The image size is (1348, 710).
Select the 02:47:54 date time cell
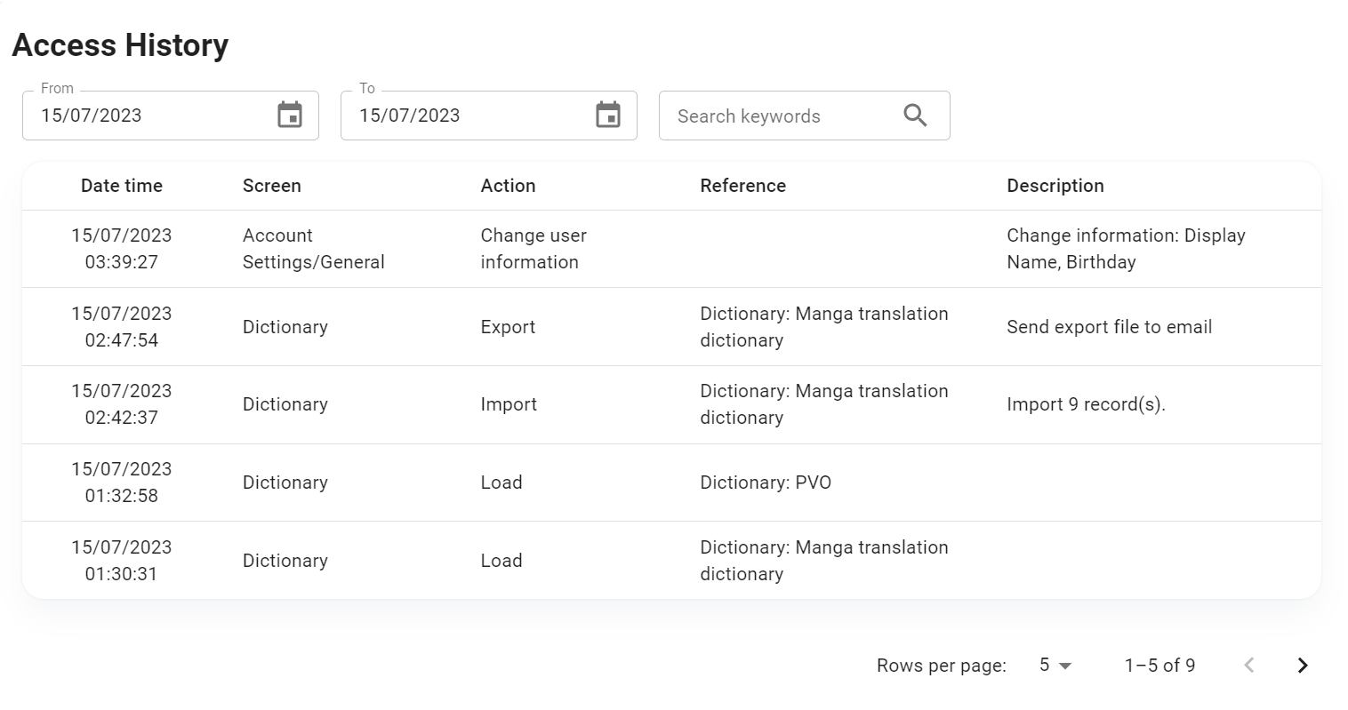point(122,327)
